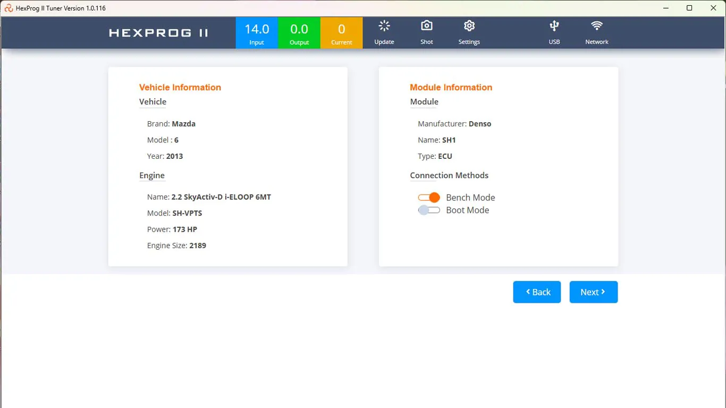Click the Bench Mode label text

[470, 198]
